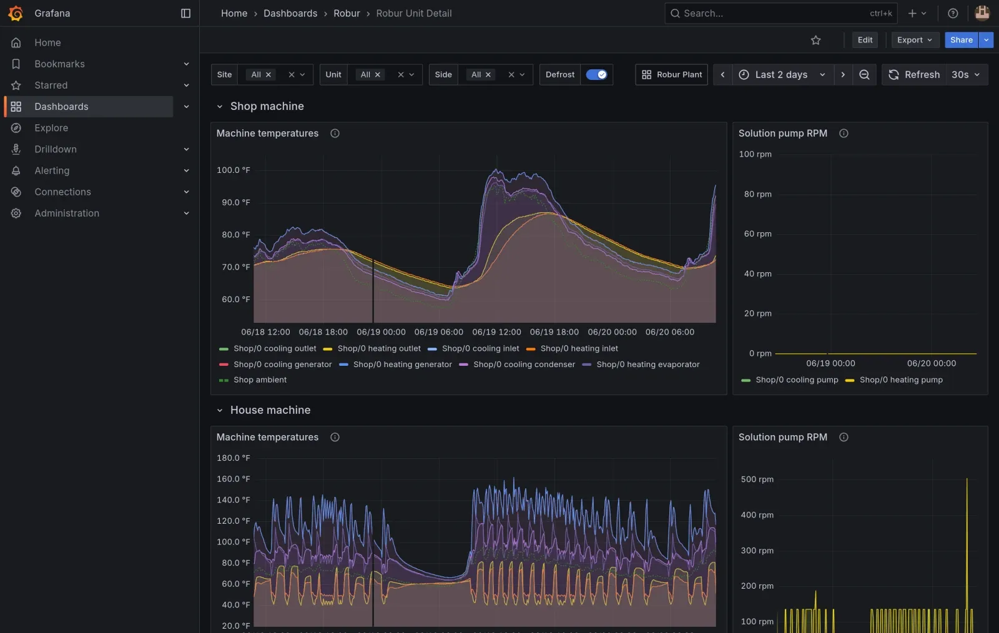Shift time range forward with right arrow
Image resolution: width=999 pixels, height=633 pixels.
[843, 74]
